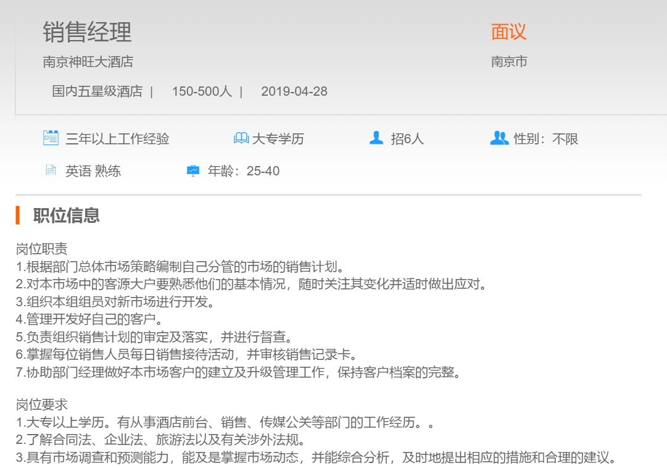The height and width of the screenshot is (468, 667).
Task: Click the 岗位要求 subheading
Action: tap(41, 405)
